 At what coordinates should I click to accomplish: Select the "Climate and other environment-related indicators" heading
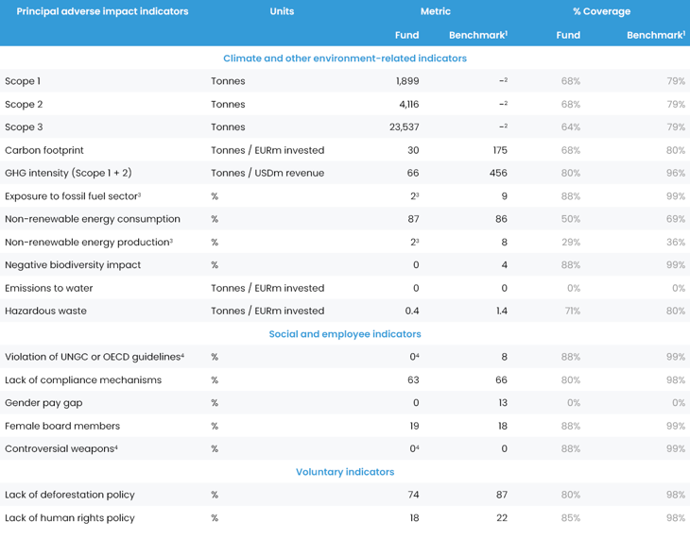coord(345,58)
